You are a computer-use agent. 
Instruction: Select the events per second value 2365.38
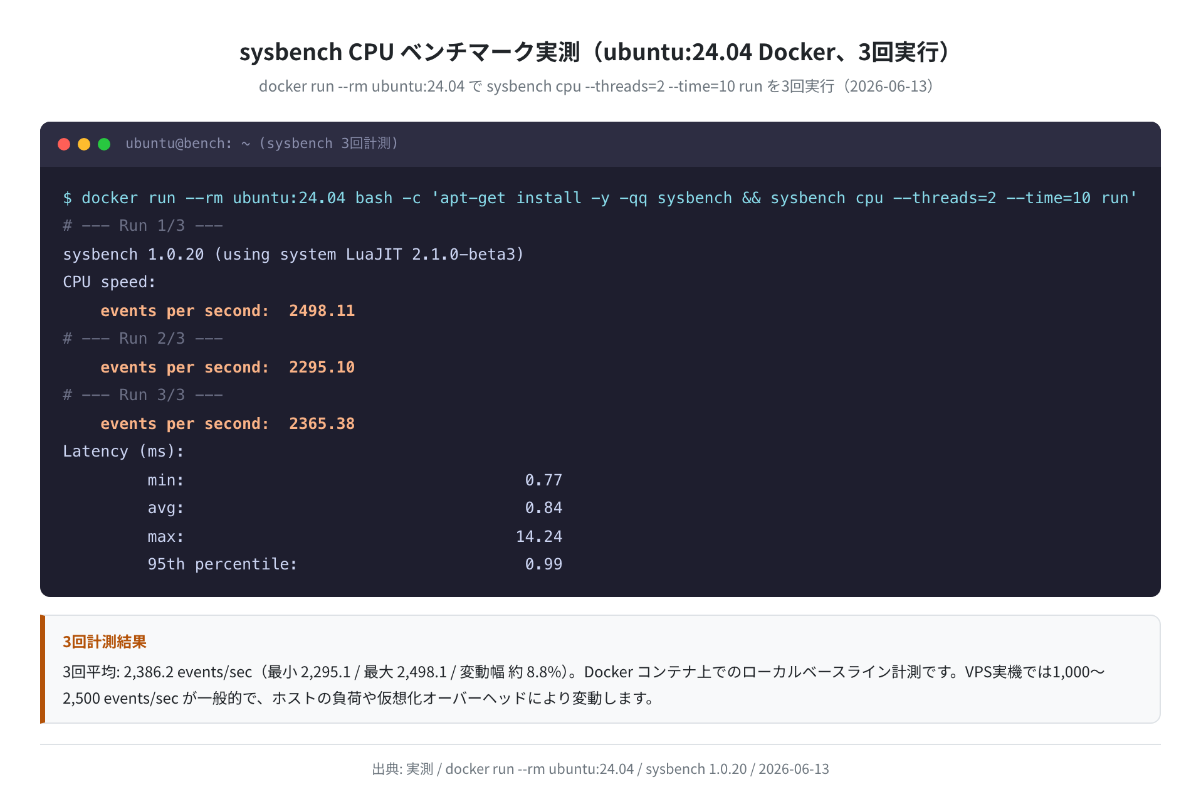coord(322,424)
